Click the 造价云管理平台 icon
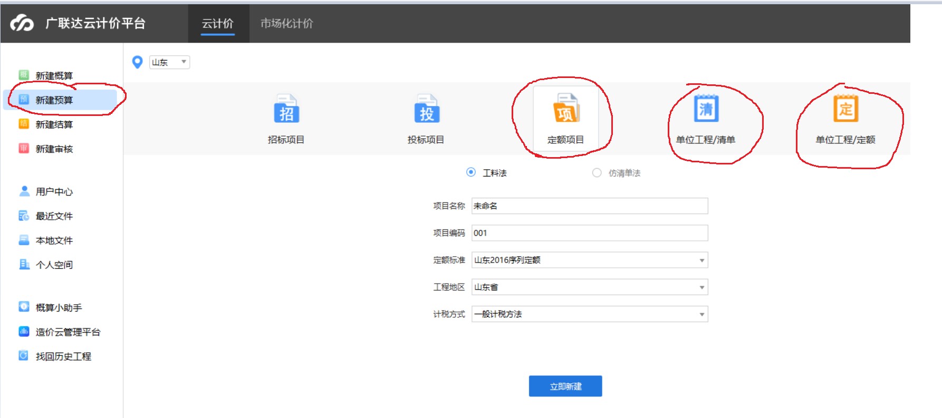This screenshot has height=418, width=942. pos(24,331)
